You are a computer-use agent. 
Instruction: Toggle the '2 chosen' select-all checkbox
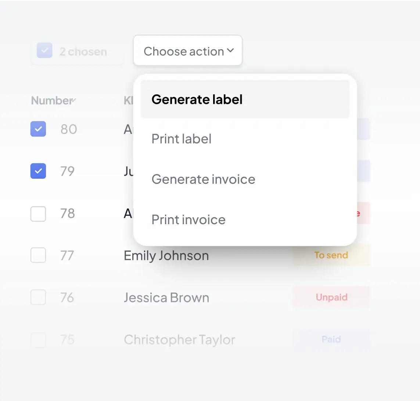click(44, 51)
